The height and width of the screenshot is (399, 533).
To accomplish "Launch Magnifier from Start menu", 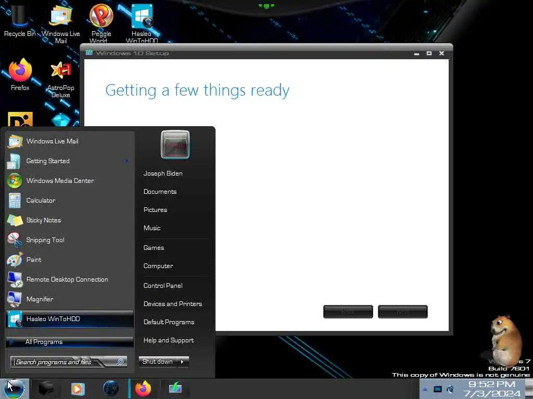I will tap(70, 299).
